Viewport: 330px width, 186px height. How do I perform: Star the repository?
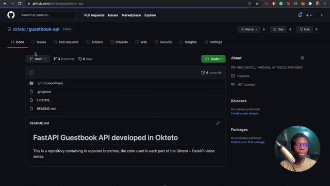(x=278, y=29)
